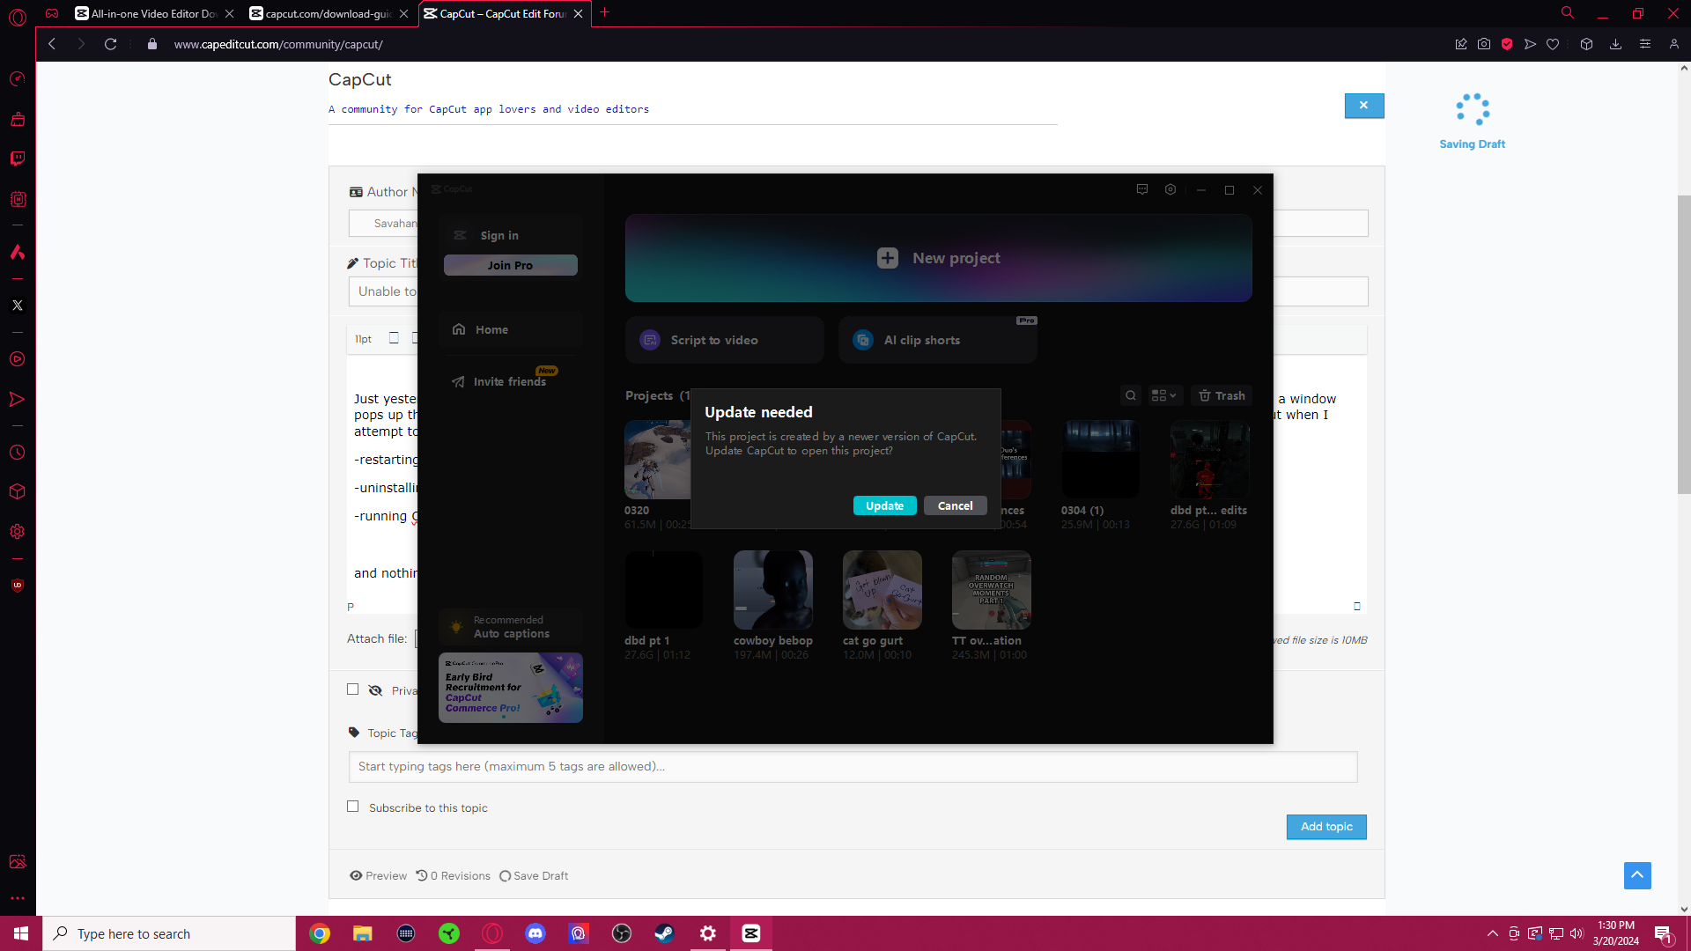Show hidden system tray icons

(x=1492, y=933)
